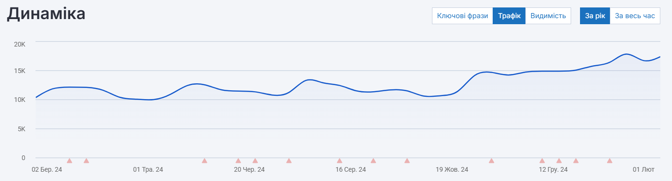Click the 20K label on vertical axis
This screenshot has width=672, height=181.
pyautogui.click(x=19, y=44)
